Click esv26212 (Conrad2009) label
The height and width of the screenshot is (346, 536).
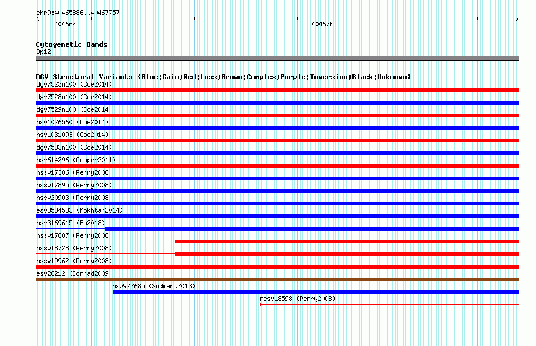(74, 273)
